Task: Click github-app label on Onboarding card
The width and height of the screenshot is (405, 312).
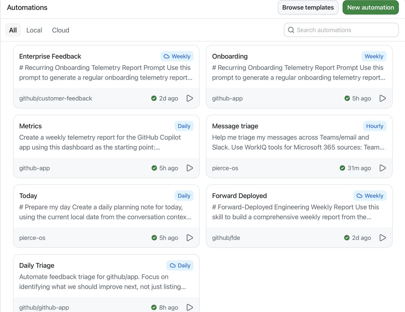Action: click(x=227, y=98)
